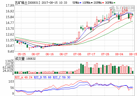
Task: Click price axis value 17.99
Action: click(10, 6)
